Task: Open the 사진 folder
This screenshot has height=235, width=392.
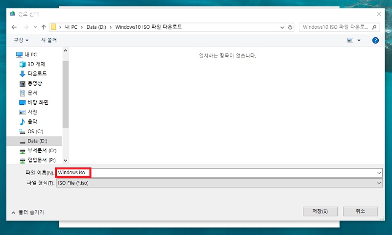Action: pyautogui.click(x=28, y=112)
